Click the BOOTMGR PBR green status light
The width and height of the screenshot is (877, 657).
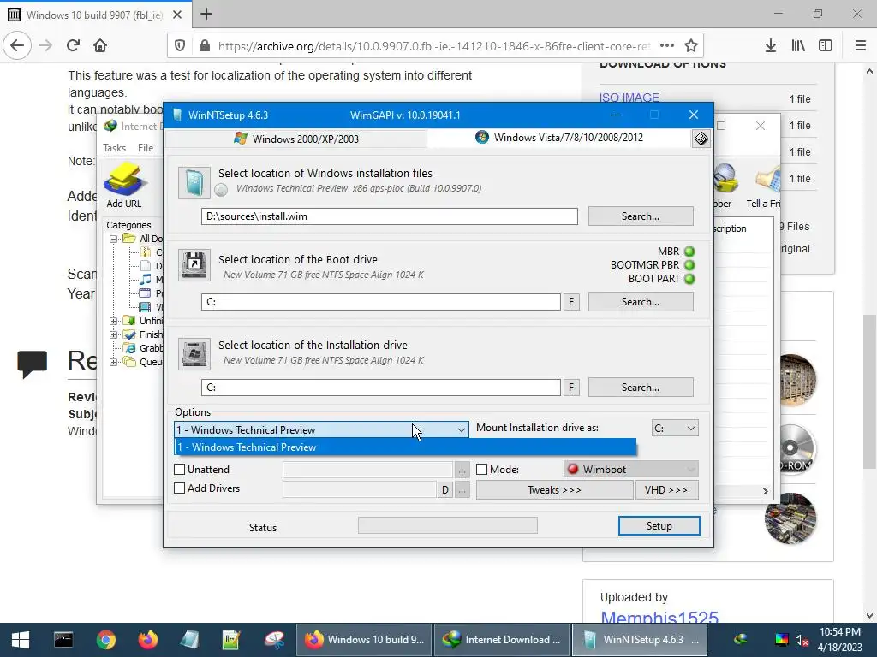pyautogui.click(x=689, y=265)
